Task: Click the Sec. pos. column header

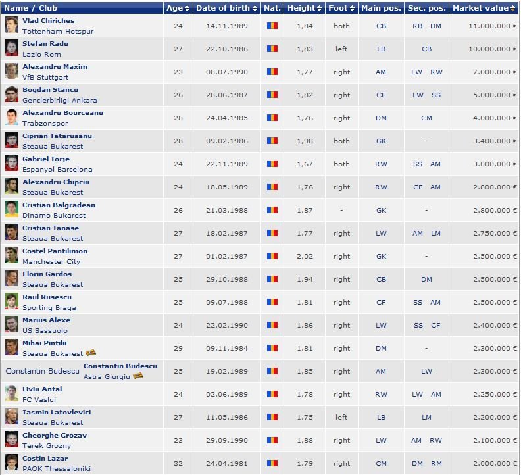Action: 426,8
